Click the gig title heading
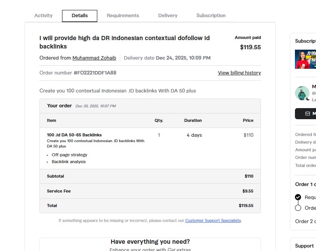Viewport: 316px width, 251px height. (124, 42)
